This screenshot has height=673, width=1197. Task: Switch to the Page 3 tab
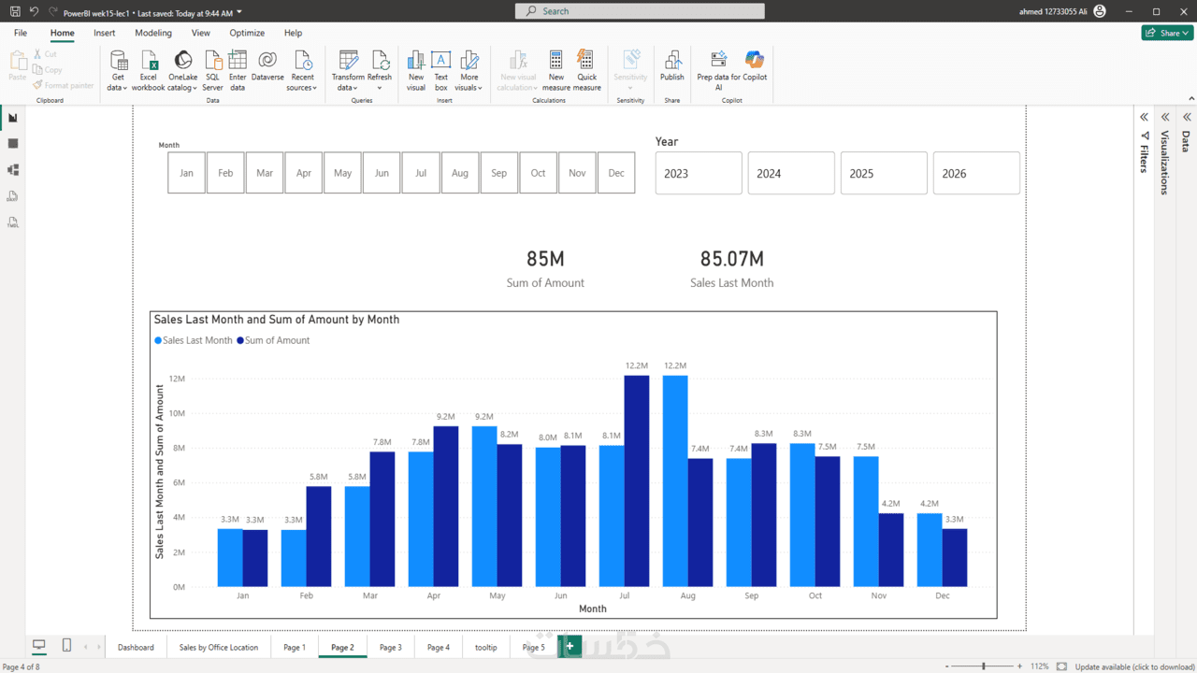point(390,647)
